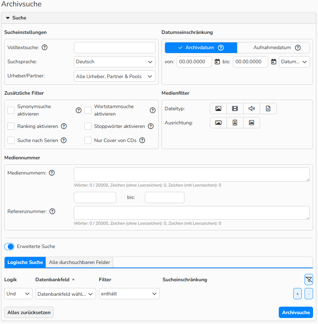Open Suchsprache dropdown showing Deutsch
This screenshot has height=324, width=318.
(x=114, y=62)
